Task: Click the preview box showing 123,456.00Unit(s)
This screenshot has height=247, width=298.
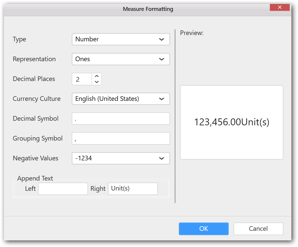Action: pyautogui.click(x=231, y=122)
